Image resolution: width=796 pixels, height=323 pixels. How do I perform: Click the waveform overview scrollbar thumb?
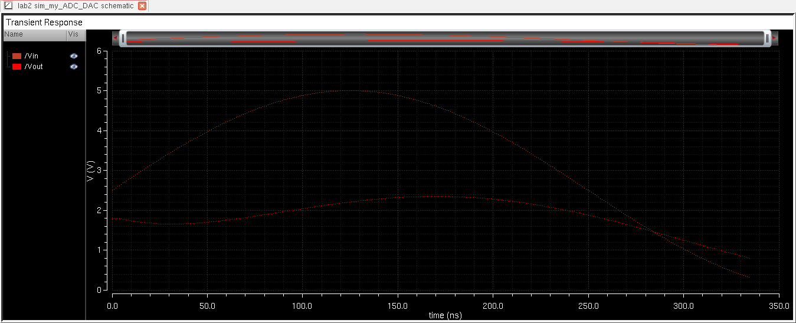[x=445, y=39]
